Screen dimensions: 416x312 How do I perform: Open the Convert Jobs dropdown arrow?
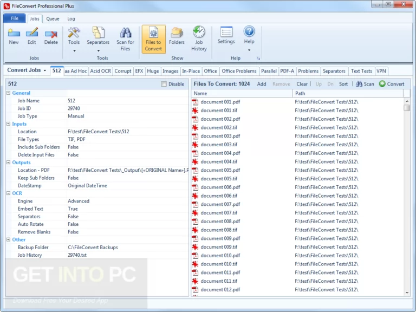pyautogui.click(x=45, y=70)
